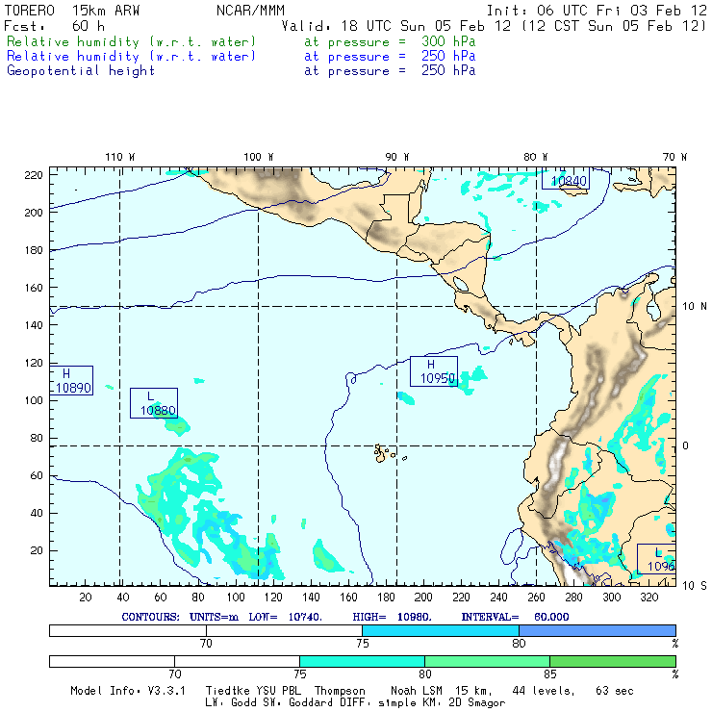Click the "HIGH= 10980." contour text
The width and height of the screenshot is (712, 712).
click(392, 617)
